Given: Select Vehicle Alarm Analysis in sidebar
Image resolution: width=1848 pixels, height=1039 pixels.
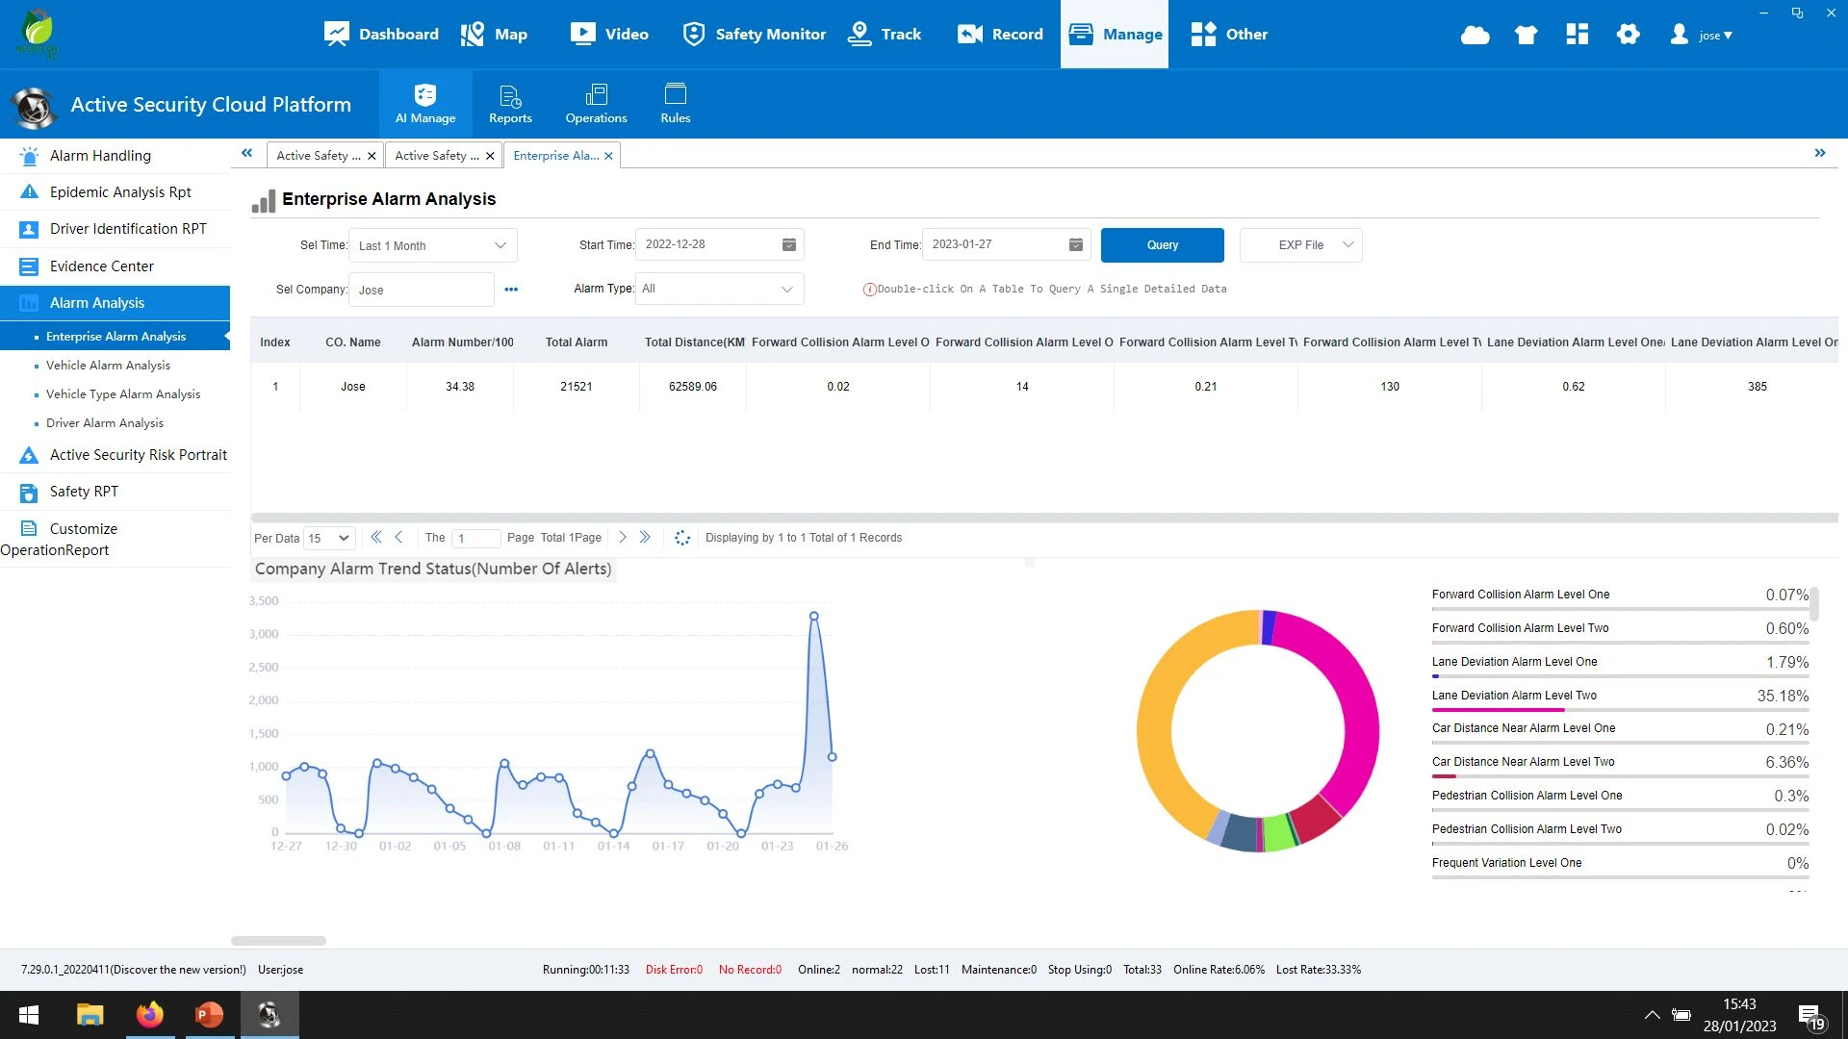Looking at the screenshot, I should pos(108,366).
